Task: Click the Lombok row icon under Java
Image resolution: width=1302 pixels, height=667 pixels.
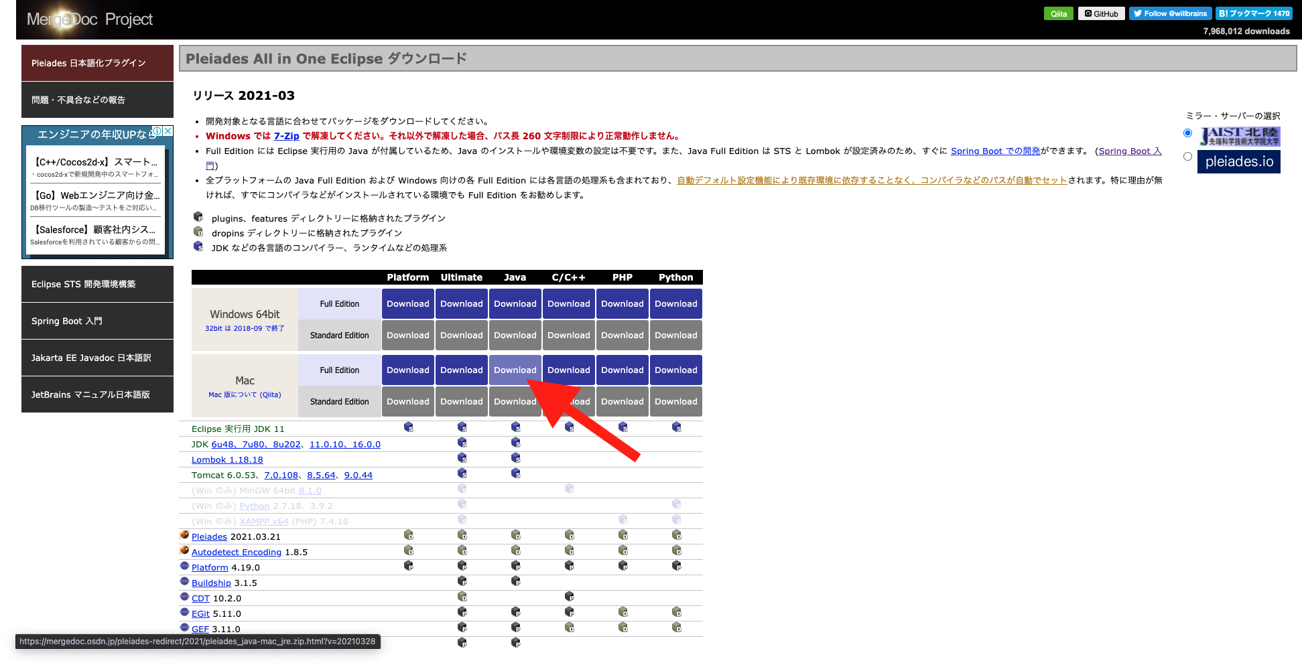Action: pyautogui.click(x=516, y=458)
